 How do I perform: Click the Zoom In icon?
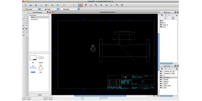96,5
